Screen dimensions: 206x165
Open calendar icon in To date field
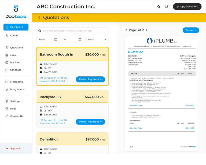(80, 39)
